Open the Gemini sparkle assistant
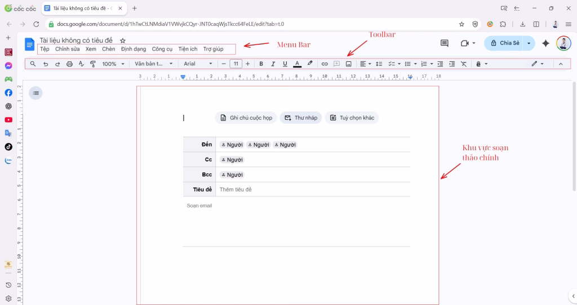 [x=545, y=43]
